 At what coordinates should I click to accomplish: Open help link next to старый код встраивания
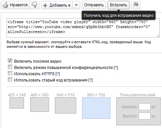[91, 80]
